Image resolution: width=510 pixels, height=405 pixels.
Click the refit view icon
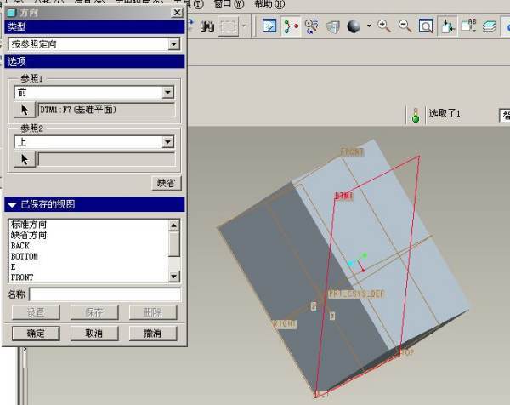[x=425, y=26]
